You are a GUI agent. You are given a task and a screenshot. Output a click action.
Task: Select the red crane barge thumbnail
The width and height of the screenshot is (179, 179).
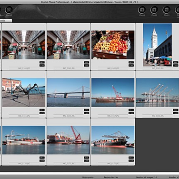pos(113,92)
